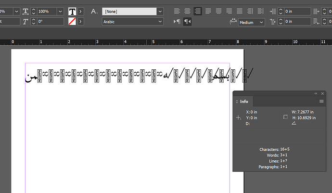Click the Words: 3+1 count
332x193 pixels.
point(277,155)
